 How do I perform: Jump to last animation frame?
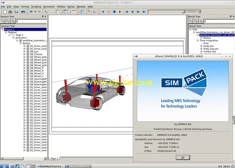(x=144, y=11)
